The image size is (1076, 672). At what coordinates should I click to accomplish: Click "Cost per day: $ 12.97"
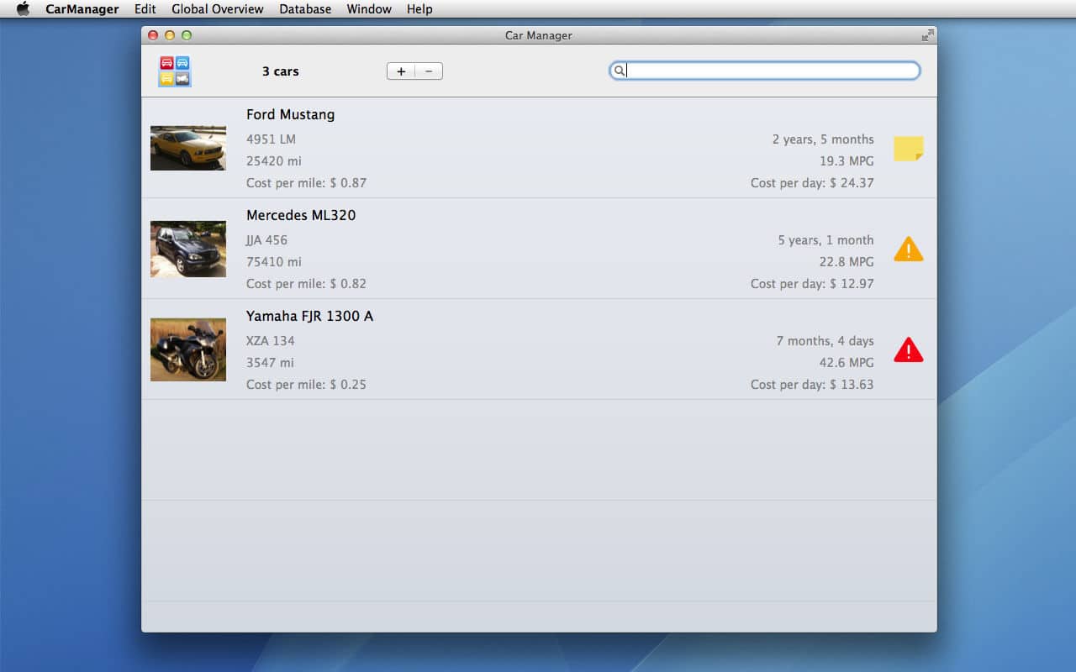pos(812,284)
